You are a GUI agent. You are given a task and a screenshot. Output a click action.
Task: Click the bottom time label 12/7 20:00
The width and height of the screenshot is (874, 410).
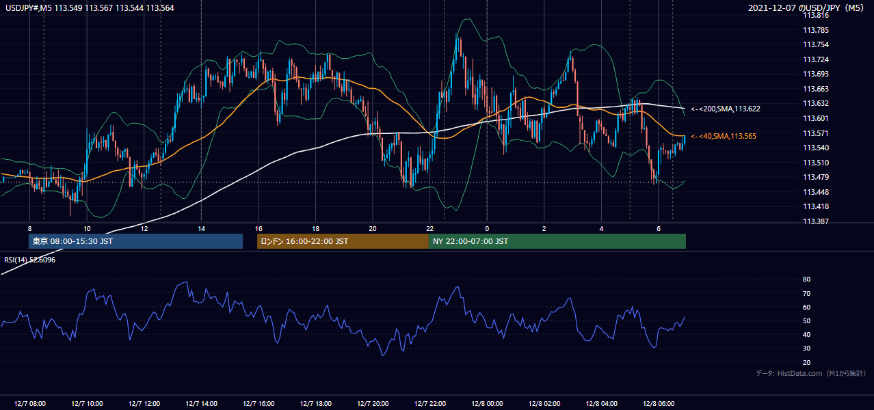click(x=372, y=404)
